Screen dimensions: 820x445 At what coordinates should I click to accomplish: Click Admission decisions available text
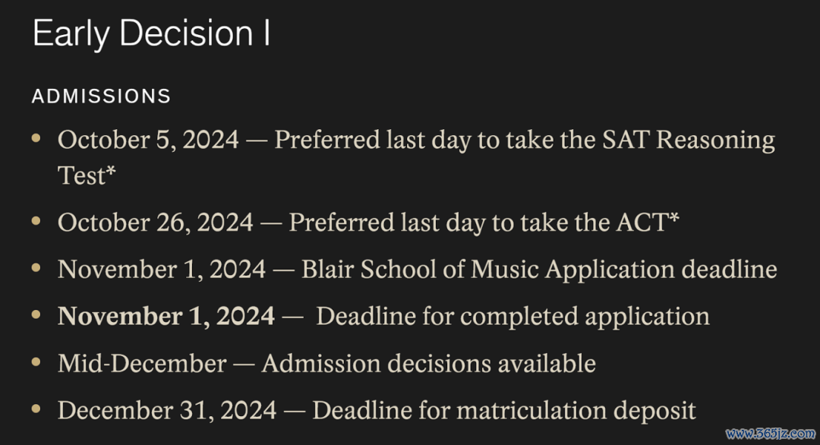coord(429,364)
